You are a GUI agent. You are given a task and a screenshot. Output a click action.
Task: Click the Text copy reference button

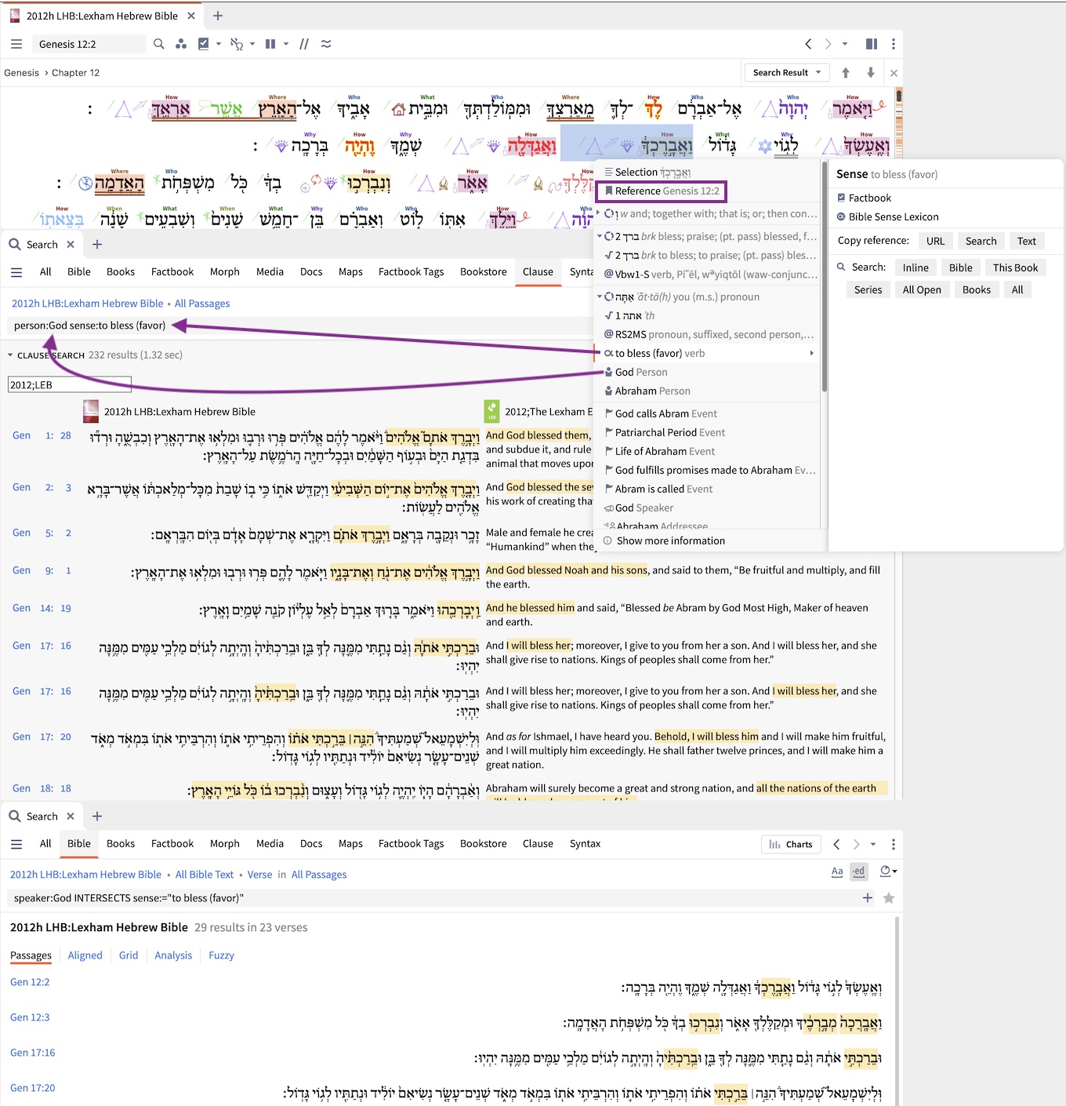tap(1027, 241)
